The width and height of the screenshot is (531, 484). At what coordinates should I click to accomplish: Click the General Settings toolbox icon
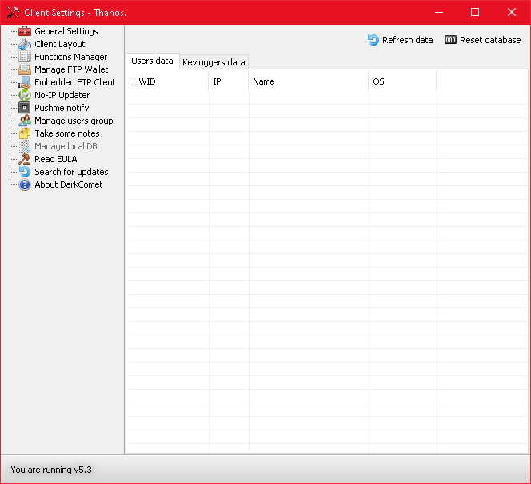pyautogui.click(x=25, y=31)
